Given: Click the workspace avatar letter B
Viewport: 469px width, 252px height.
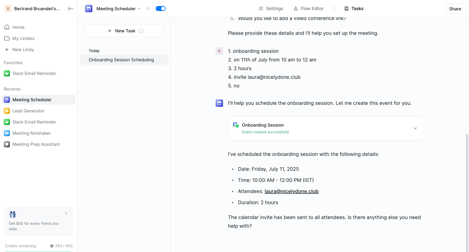Looking at the screenshot, I should [8, 9].
